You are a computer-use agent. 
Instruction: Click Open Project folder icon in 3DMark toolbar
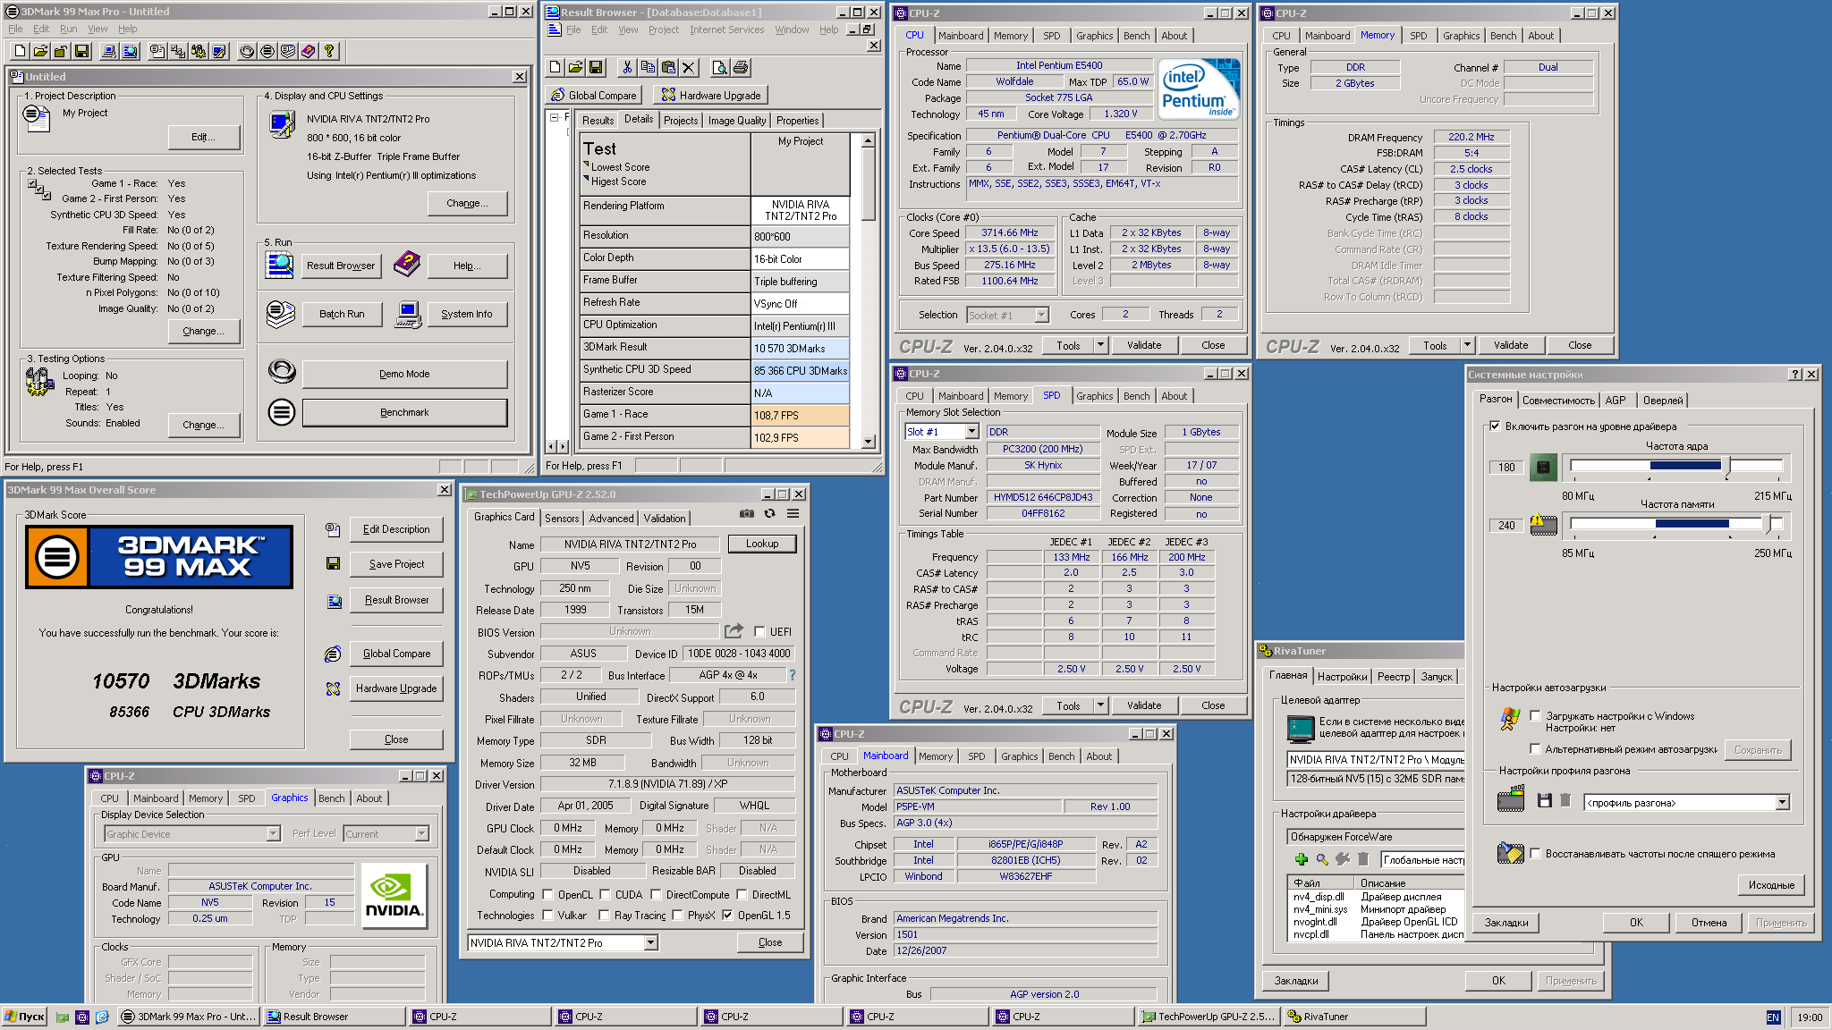(x=40, y=51)
